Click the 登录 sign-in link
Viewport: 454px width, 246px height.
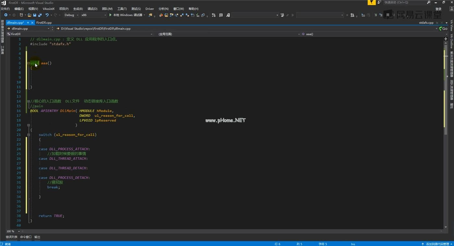438,9
